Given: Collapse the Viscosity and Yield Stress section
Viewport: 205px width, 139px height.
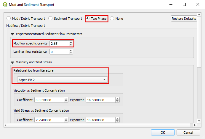Looking at the screenshot, I should [x=12, y=62].
